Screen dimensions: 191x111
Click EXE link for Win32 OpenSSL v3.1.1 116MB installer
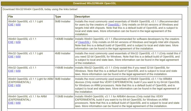tap(11, 71)
